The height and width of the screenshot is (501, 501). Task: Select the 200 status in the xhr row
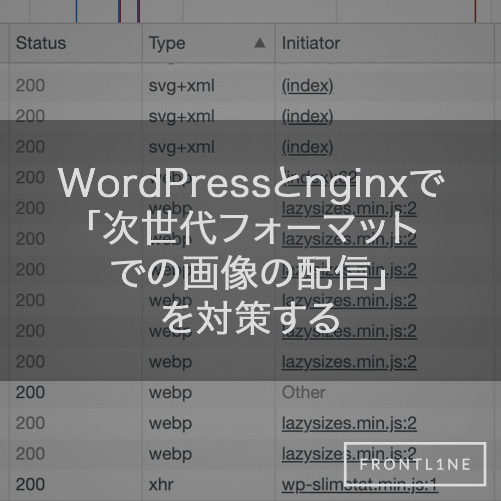click(31, 484)
